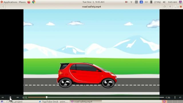Open the system sound volume indicator
The height and width of the screenshot is (103, 183).
(164, 2)
